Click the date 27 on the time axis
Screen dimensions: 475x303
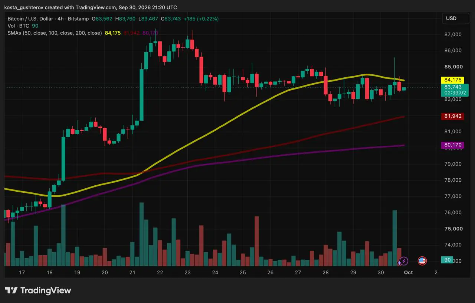(298, 273)
